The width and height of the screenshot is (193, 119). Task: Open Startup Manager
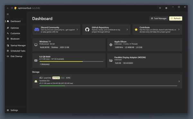point(16,45)
